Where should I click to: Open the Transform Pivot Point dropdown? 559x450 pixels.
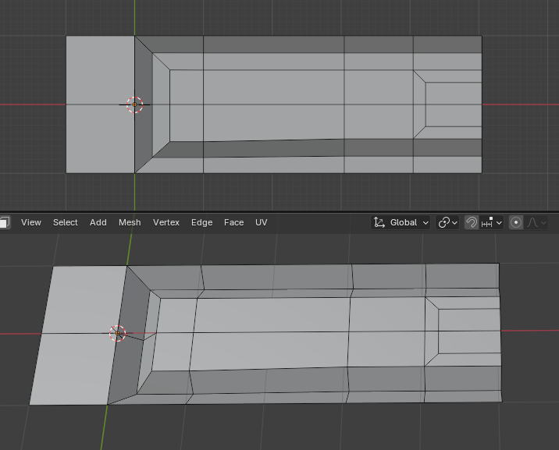pyautogui.click(x=448, y=222)
